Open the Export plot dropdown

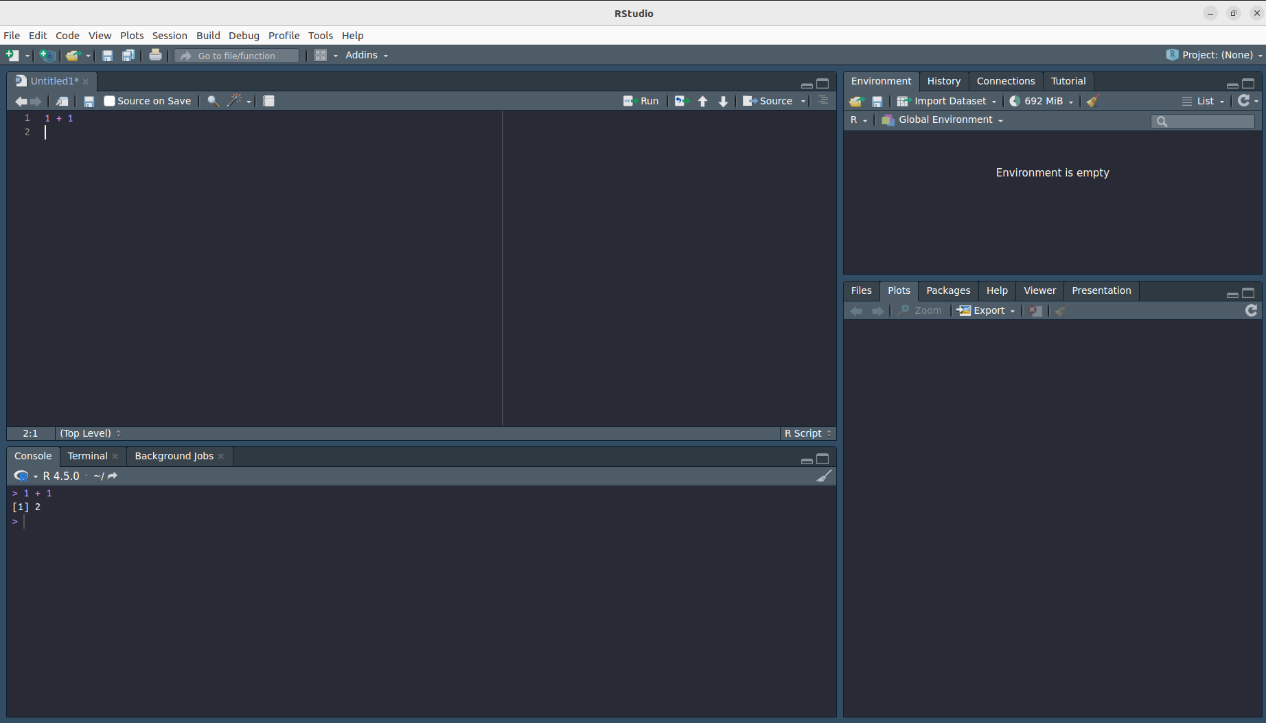pyautogui.click(x=987, y=310)
